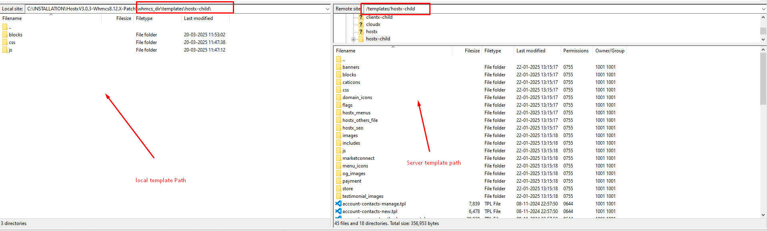Open the Remote site path dropdown
The width and height of the screenshot is (767, 231).
point(763,9)
